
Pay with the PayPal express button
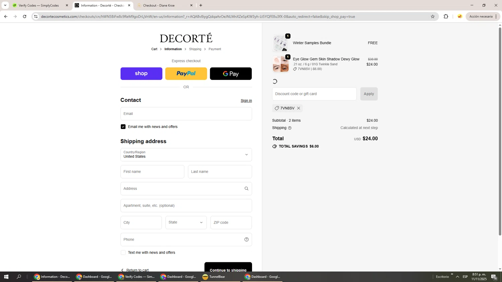tap(186, 74)
